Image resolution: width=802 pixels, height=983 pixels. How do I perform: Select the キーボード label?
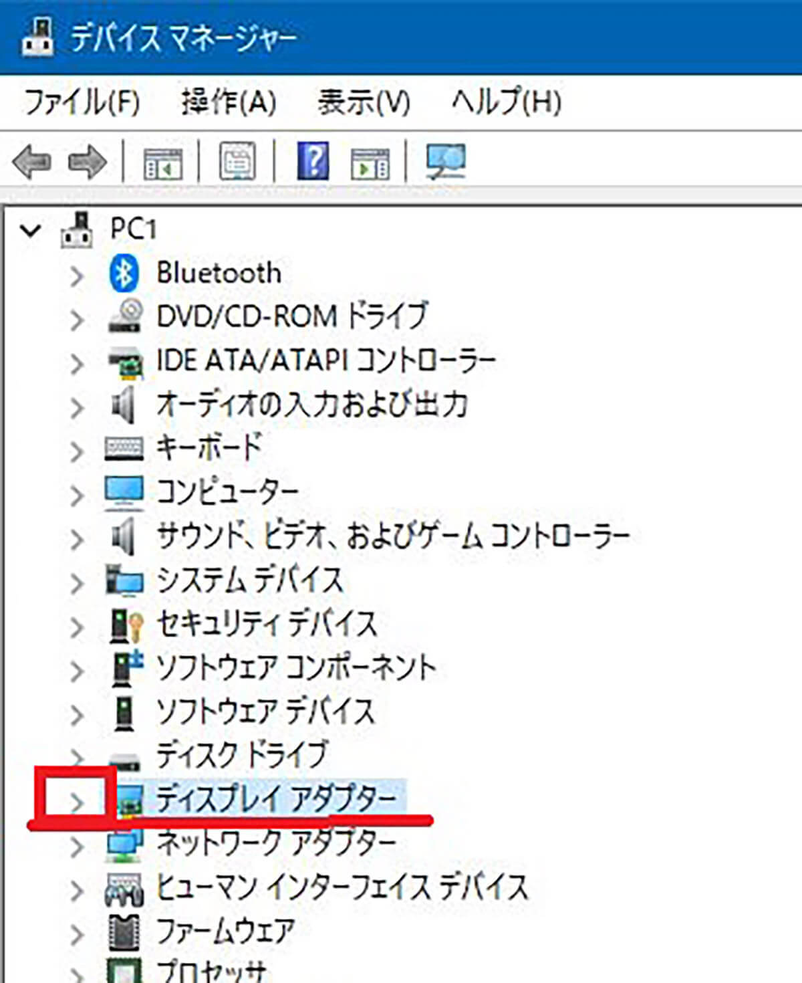[x=209, y=448]
